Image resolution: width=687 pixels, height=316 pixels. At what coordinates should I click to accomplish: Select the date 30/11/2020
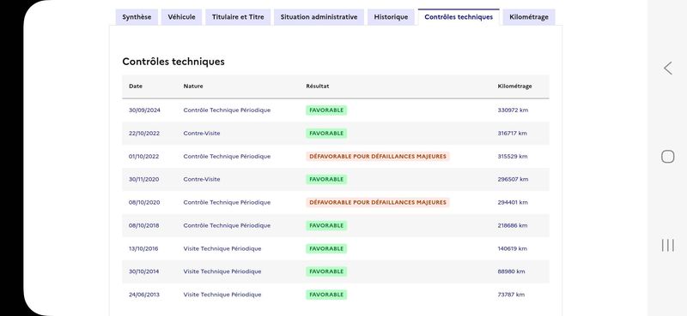click(143, 179)
